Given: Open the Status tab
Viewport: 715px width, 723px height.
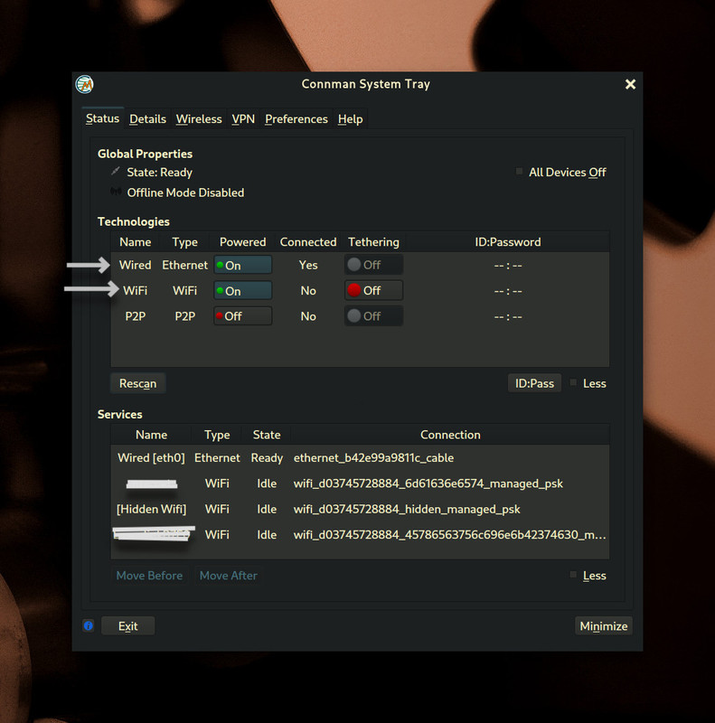Looking at the screenshot, I should pos(102,119).
